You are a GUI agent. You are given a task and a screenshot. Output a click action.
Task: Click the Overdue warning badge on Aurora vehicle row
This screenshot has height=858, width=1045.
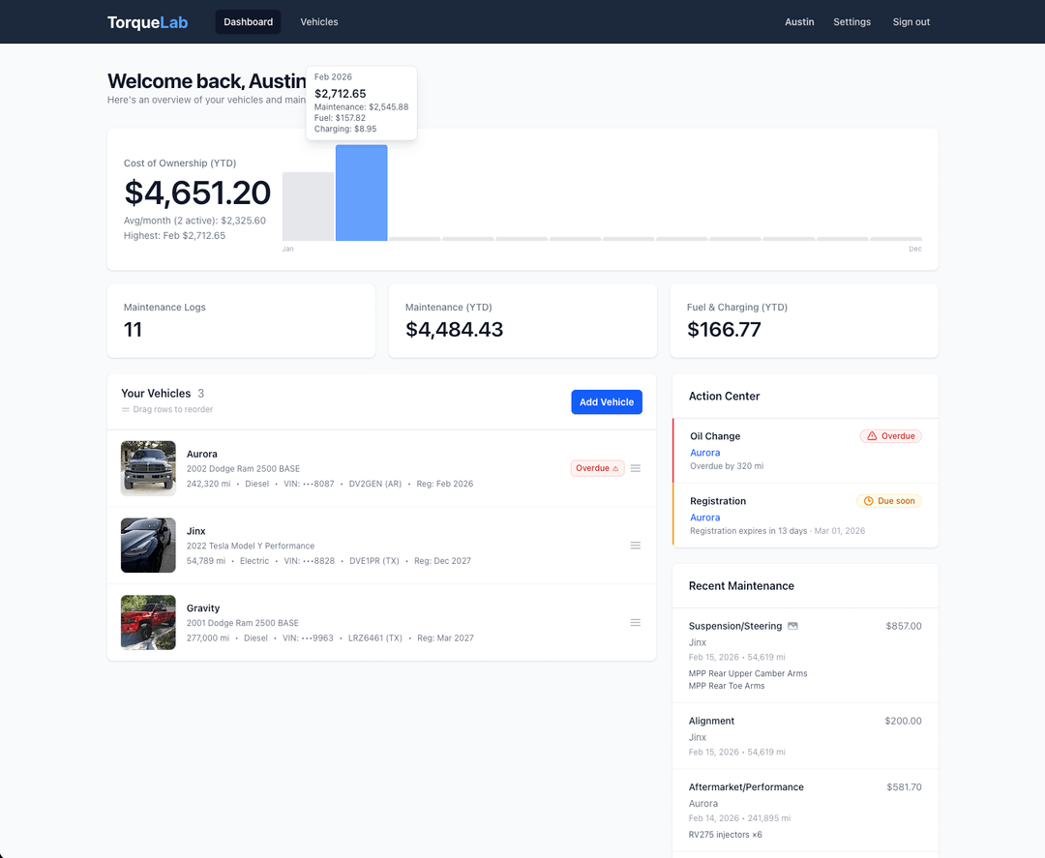597,468
